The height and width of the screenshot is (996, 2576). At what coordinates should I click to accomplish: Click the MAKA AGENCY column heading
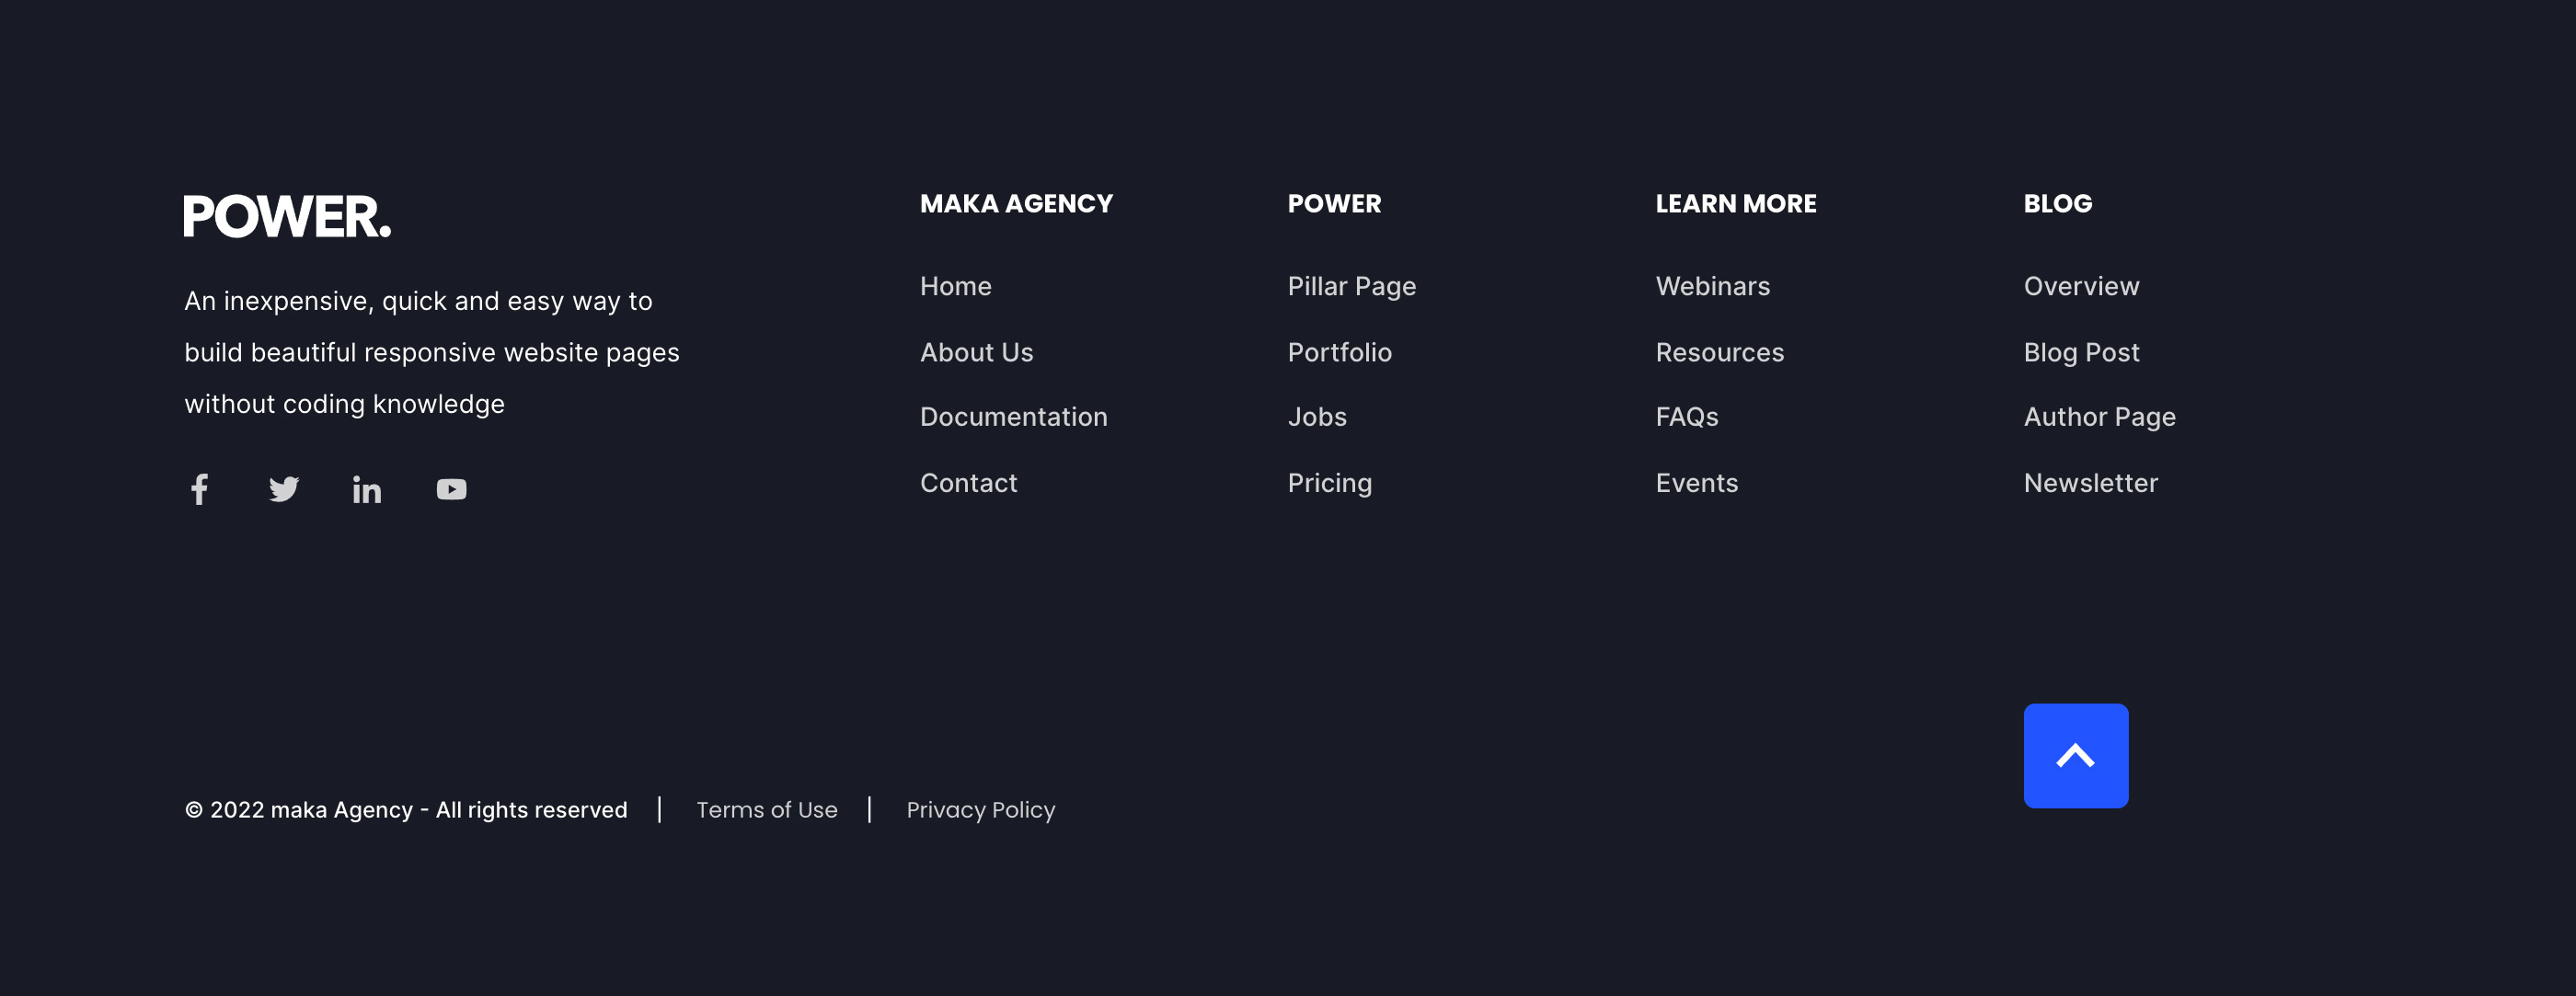tap(1016, 204)
